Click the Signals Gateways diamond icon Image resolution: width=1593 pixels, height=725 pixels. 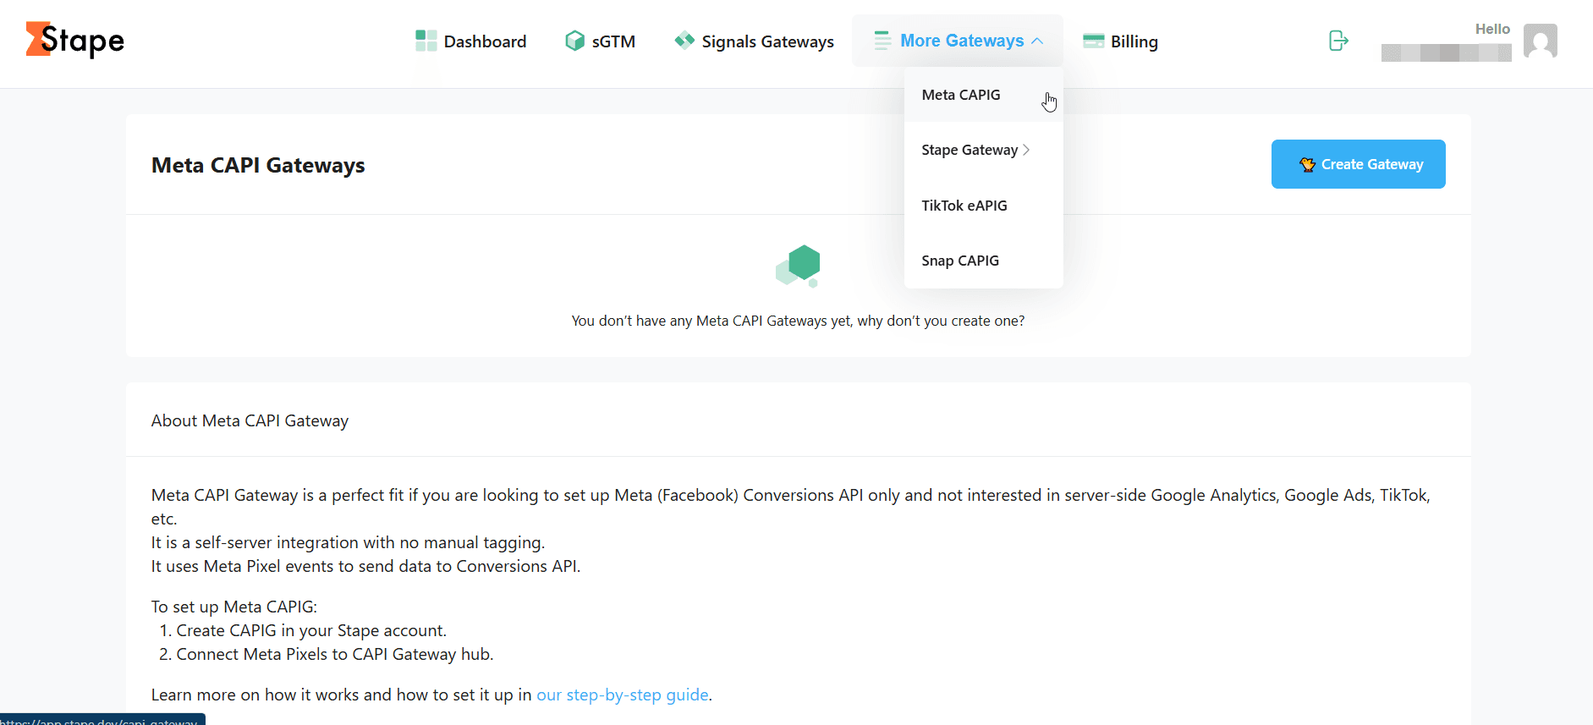[x=684, y=40]
